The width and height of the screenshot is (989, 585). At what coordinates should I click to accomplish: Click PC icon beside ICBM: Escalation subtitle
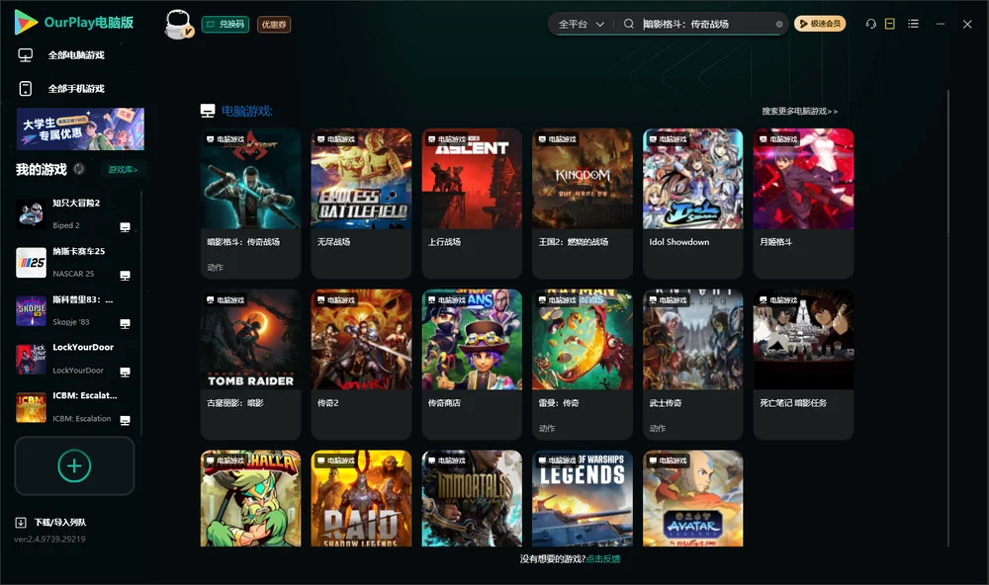tap(125, 421)
